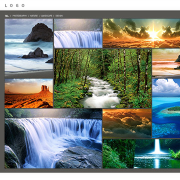Open the large waterfall with rocks photo
The image size is (180, 180).
coord(53,138)
